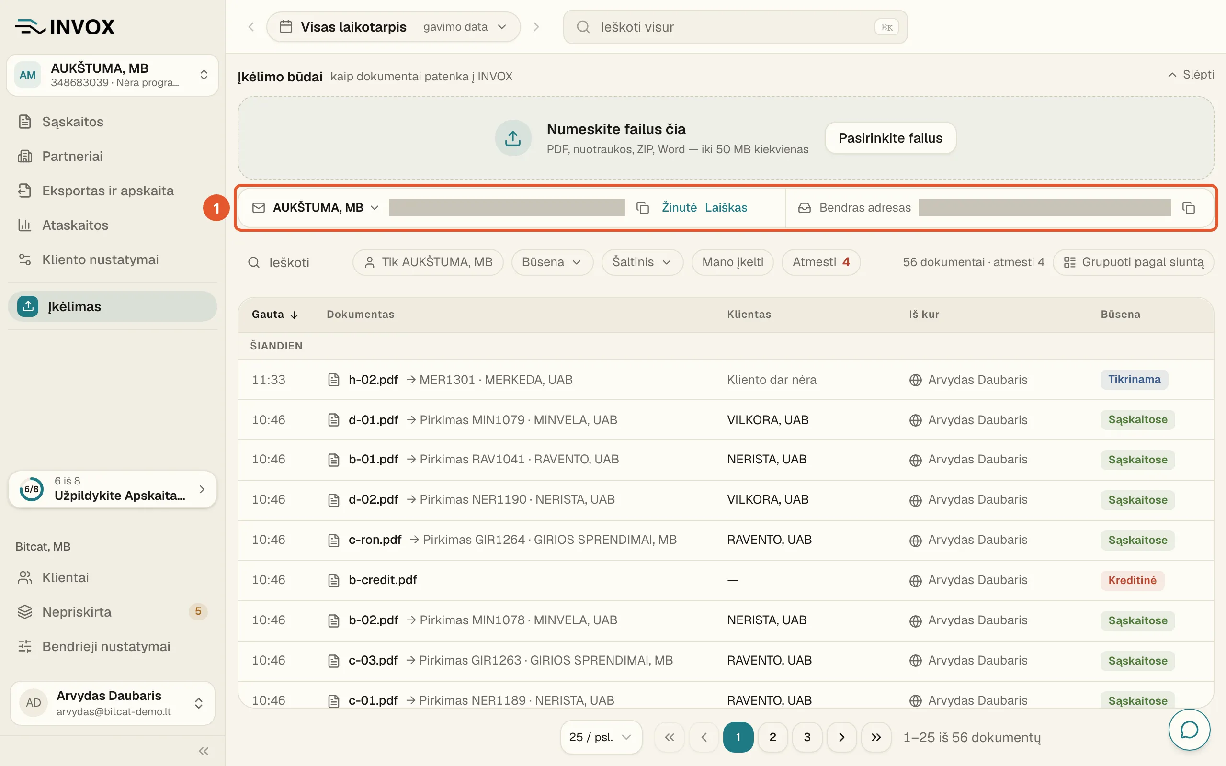Screen dimensions: 1226x766
Task: Toggle Tik AUKŠTUMA, MB filter
Action: click(x=428, y=262)
